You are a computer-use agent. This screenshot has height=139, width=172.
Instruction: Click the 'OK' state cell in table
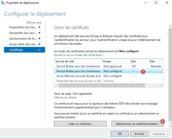pos(134,66)
